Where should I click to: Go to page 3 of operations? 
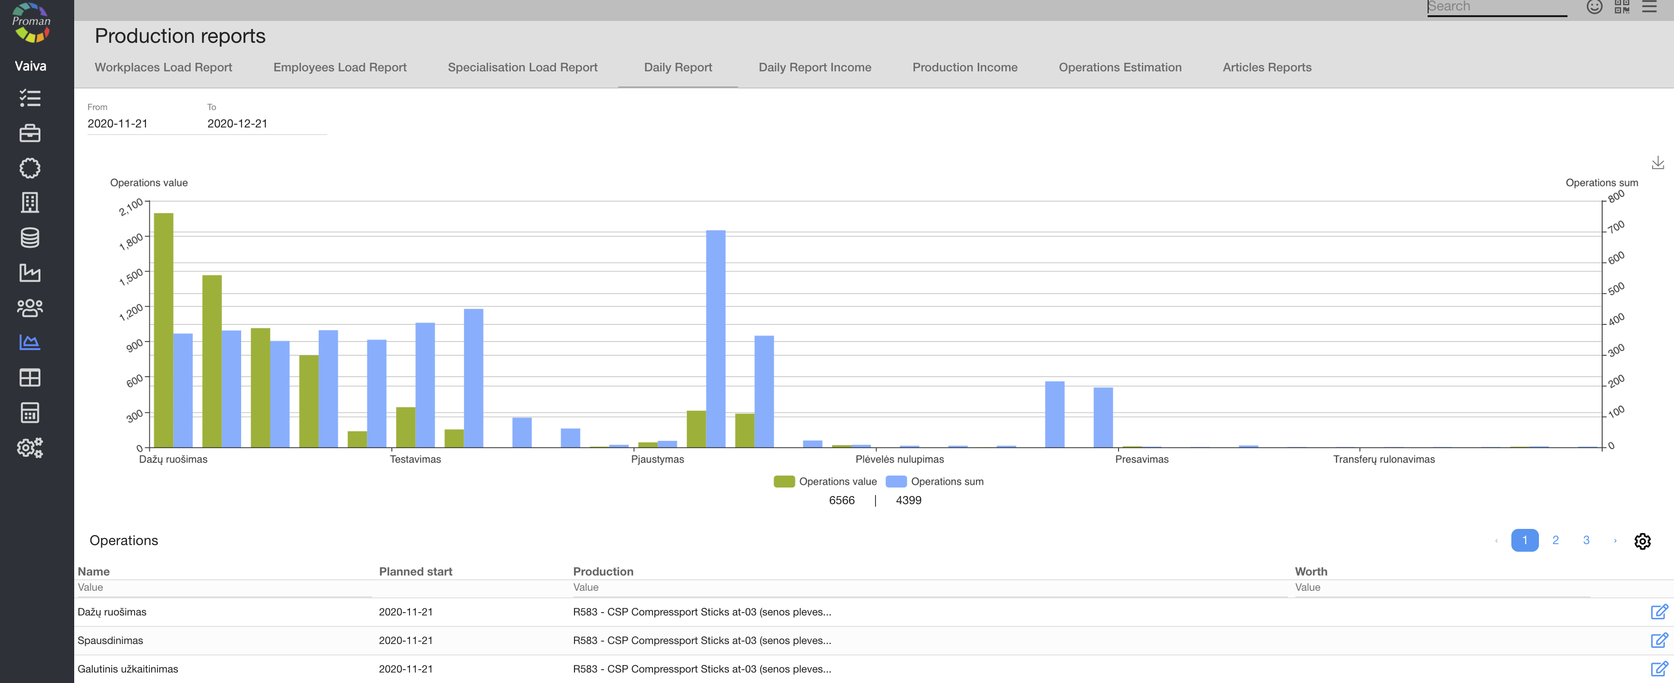pos(1586,540)
